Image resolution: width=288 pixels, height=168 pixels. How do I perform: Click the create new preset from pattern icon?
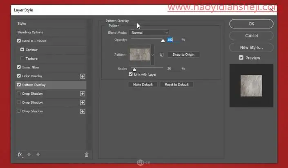(x=161, y=55)
